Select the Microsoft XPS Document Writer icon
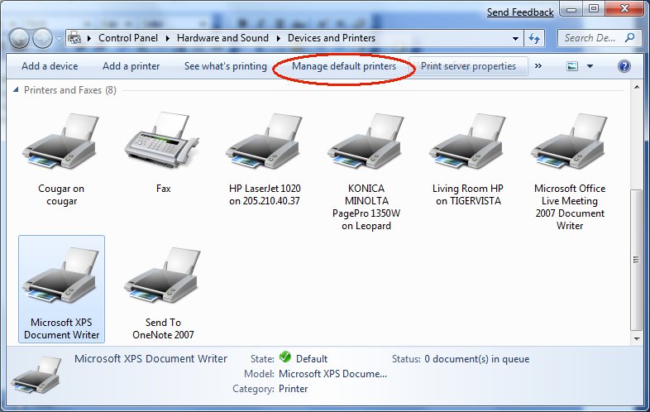The height and width of the screenshot is (412, 650). [x=61, y=276]
